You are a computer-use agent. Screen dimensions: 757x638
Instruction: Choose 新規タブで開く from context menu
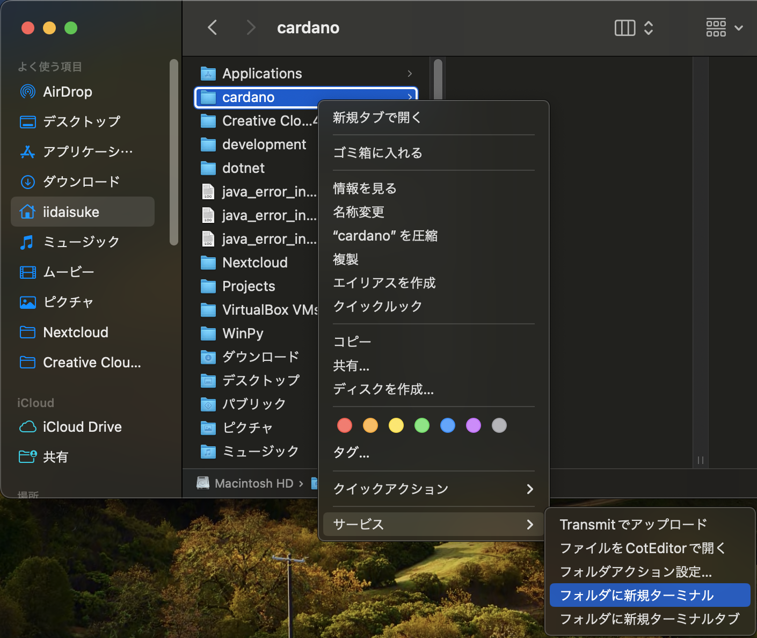click(x=434, y=118)
